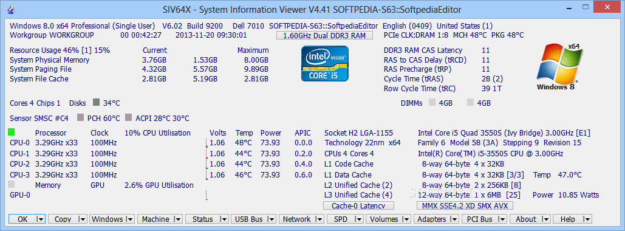Open the Windows button dropdown arrow
This screenshot has height=231, width=625.
pyautogui.click(x=129, y=219)
